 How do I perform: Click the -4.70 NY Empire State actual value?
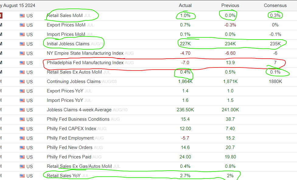tap(185, 54)
